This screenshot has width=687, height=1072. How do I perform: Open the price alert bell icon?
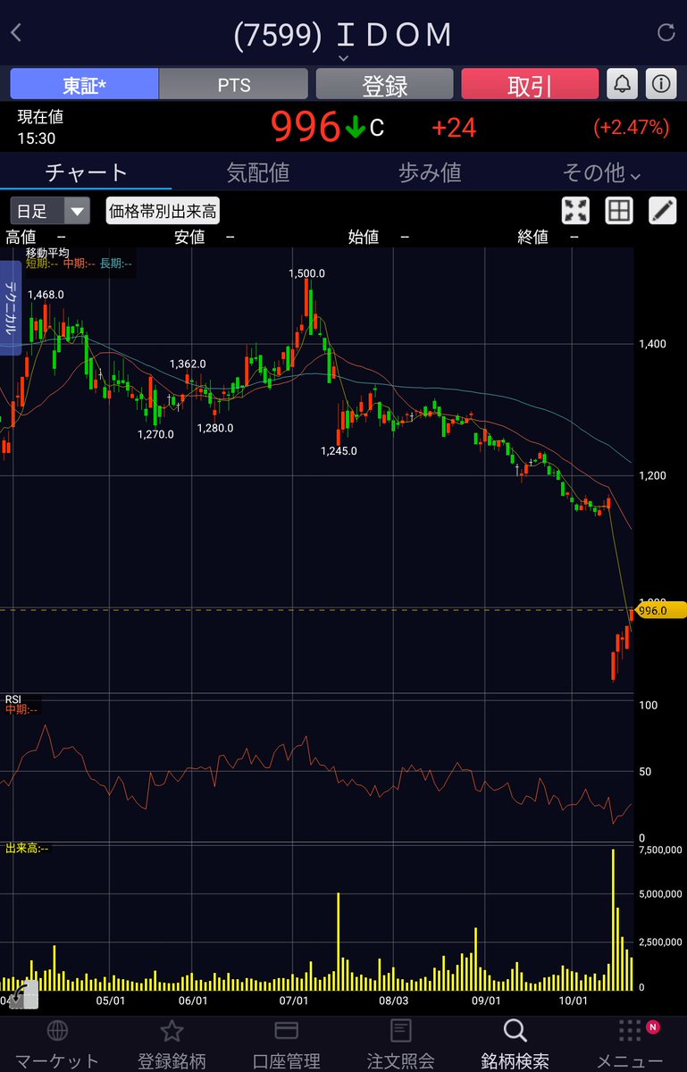point(622,84)
